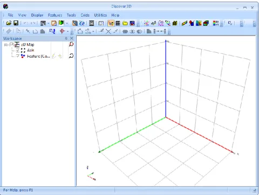This screenshot has width=259, height=195.
Task: Pin the Workspace panel
Action: [66, 38]
